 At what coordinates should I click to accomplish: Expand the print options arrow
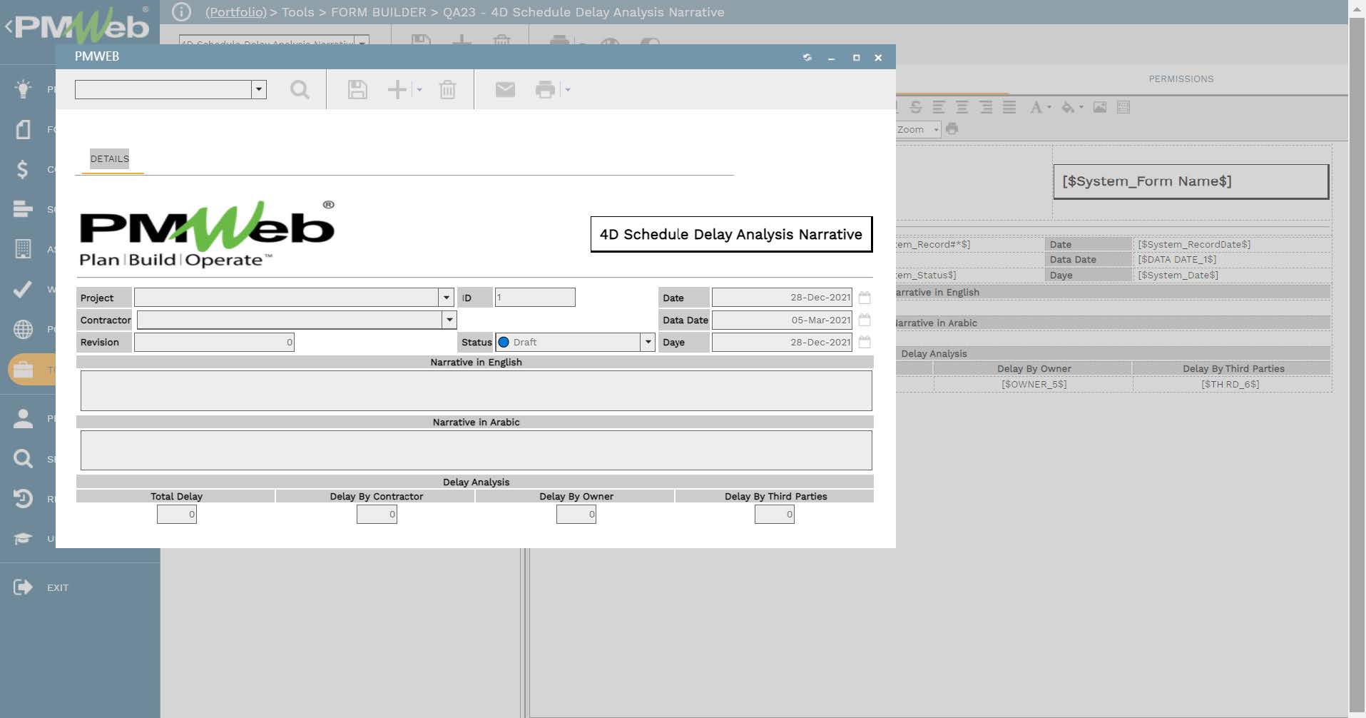click(x=567, y=90)
